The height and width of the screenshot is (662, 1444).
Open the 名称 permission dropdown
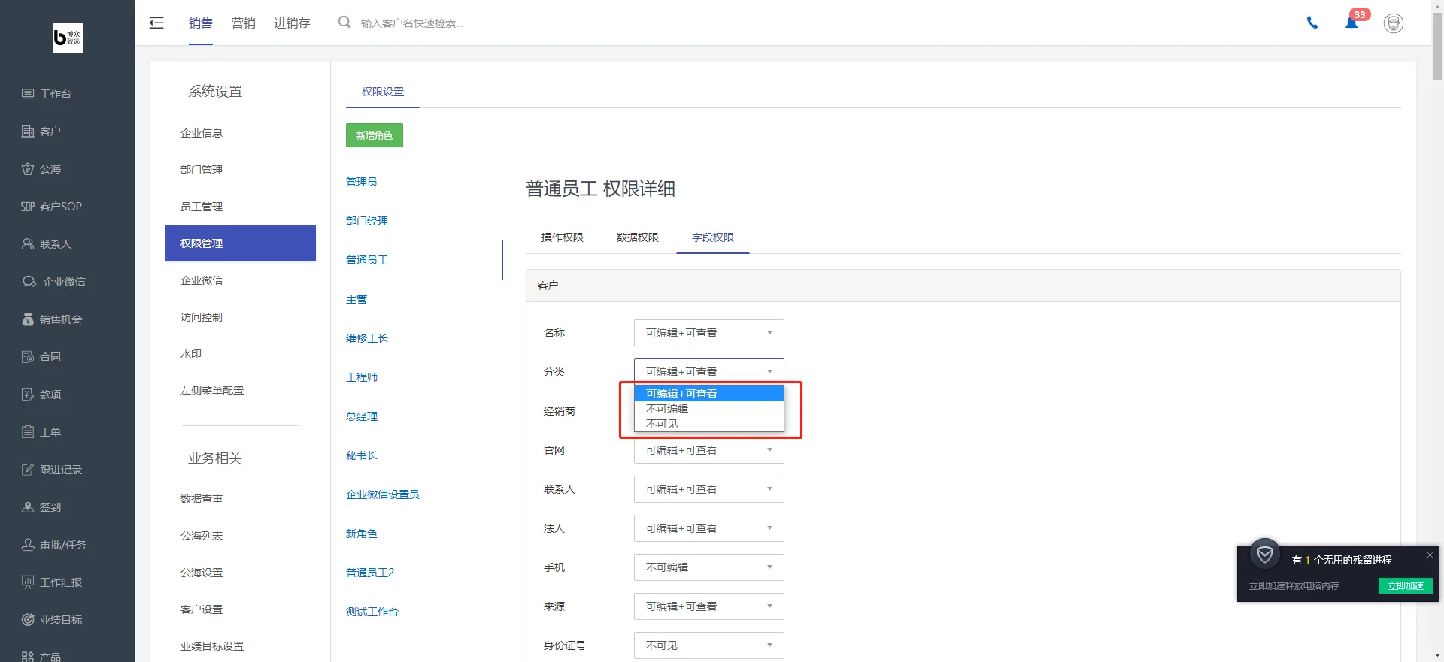[x=709, y=333]
